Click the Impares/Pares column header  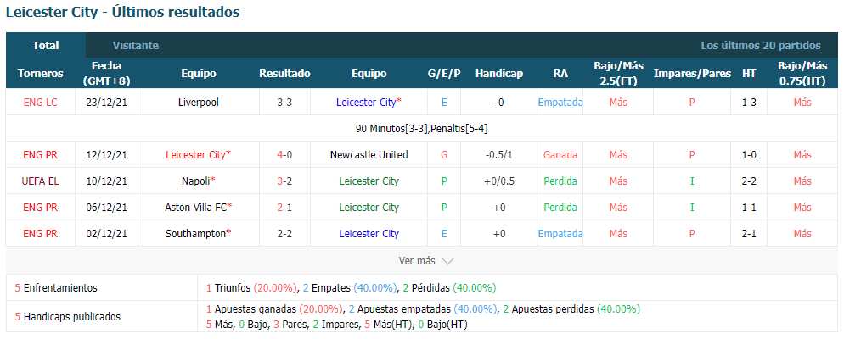(x=692, y=74)
